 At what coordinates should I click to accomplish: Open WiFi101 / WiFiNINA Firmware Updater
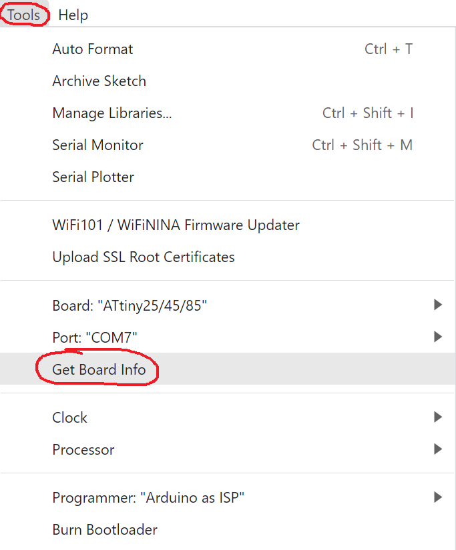(x=176, y=225)
